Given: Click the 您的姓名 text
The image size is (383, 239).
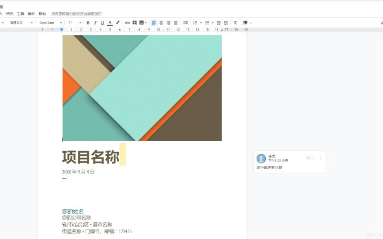Looking at the screenshot, I should tap(73, 211).
